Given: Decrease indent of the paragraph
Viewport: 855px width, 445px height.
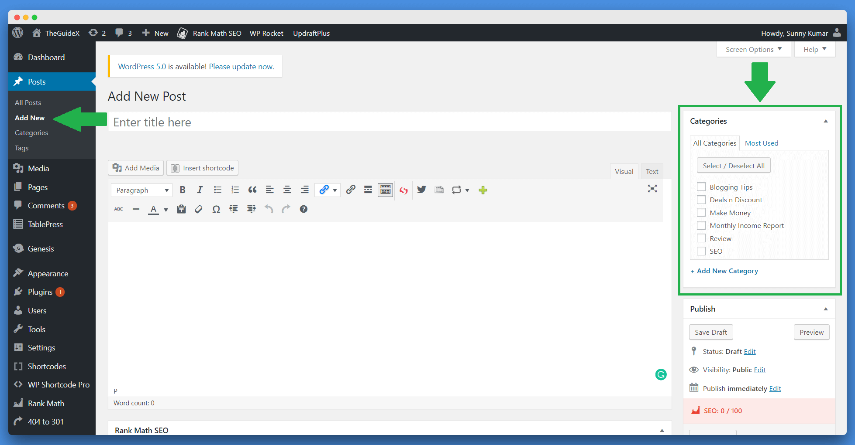Looking at the screenshot, I should (234, 209).
